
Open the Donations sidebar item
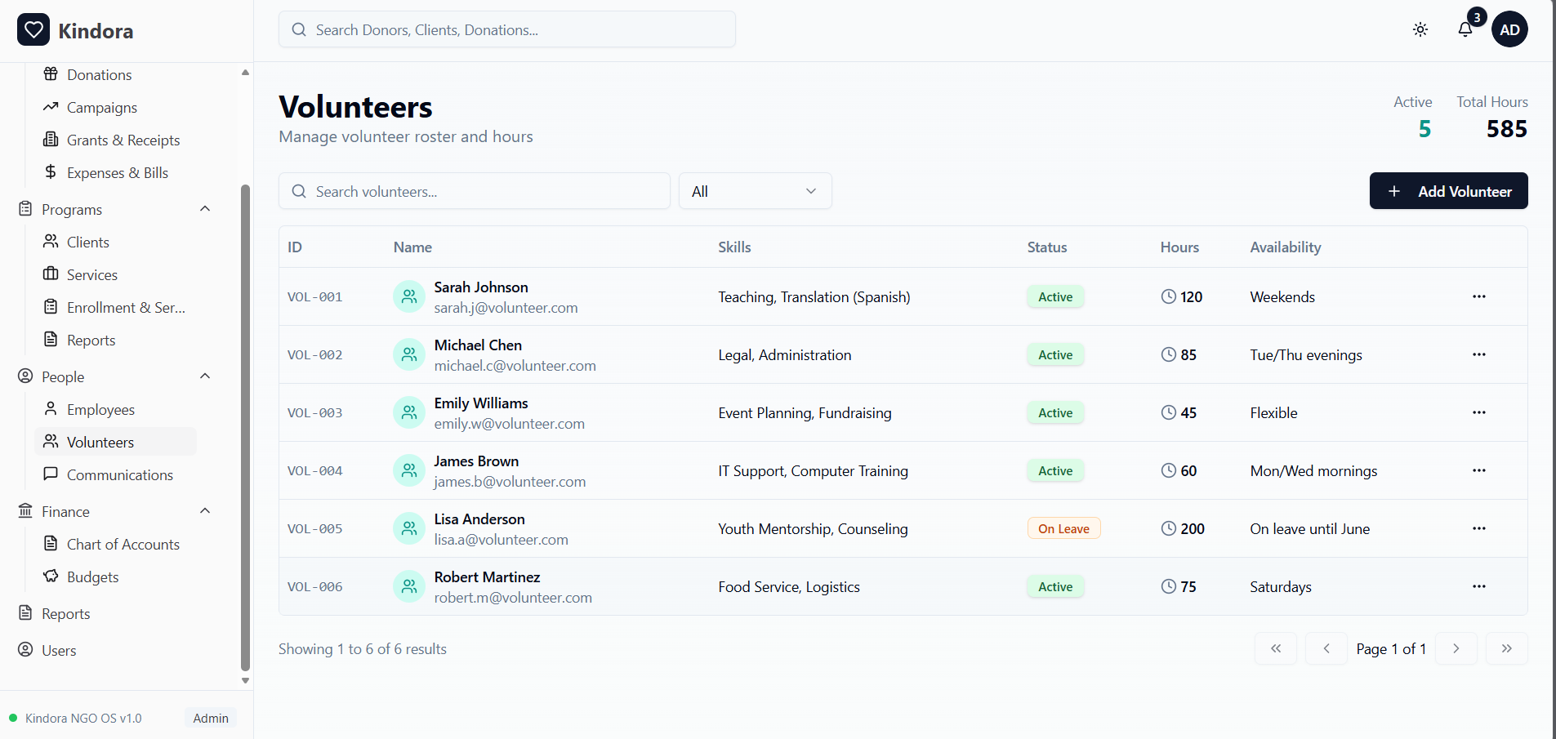pyautogui.click(x=99, y=75)
